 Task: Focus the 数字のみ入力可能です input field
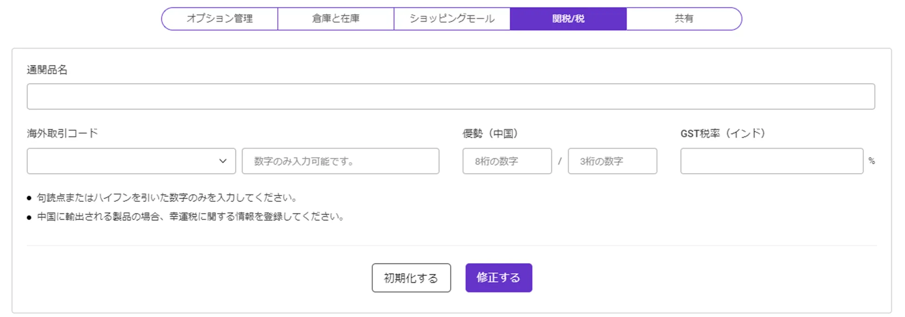tap(340, 161)
